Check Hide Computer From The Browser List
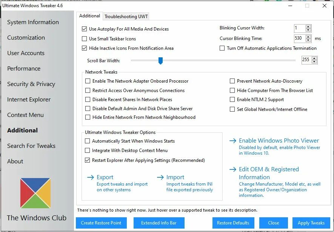The width and height of the screenshot is (334, 232). pyautogui.click(x=232, y=91)
